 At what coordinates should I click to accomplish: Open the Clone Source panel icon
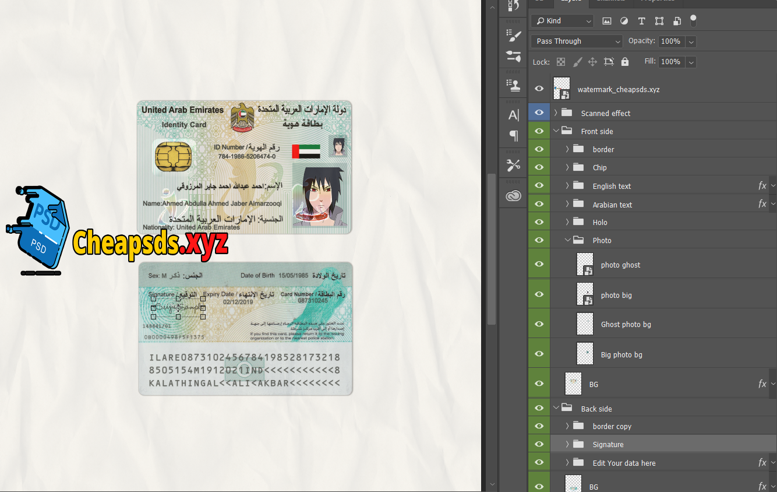(x=513, y=86)
